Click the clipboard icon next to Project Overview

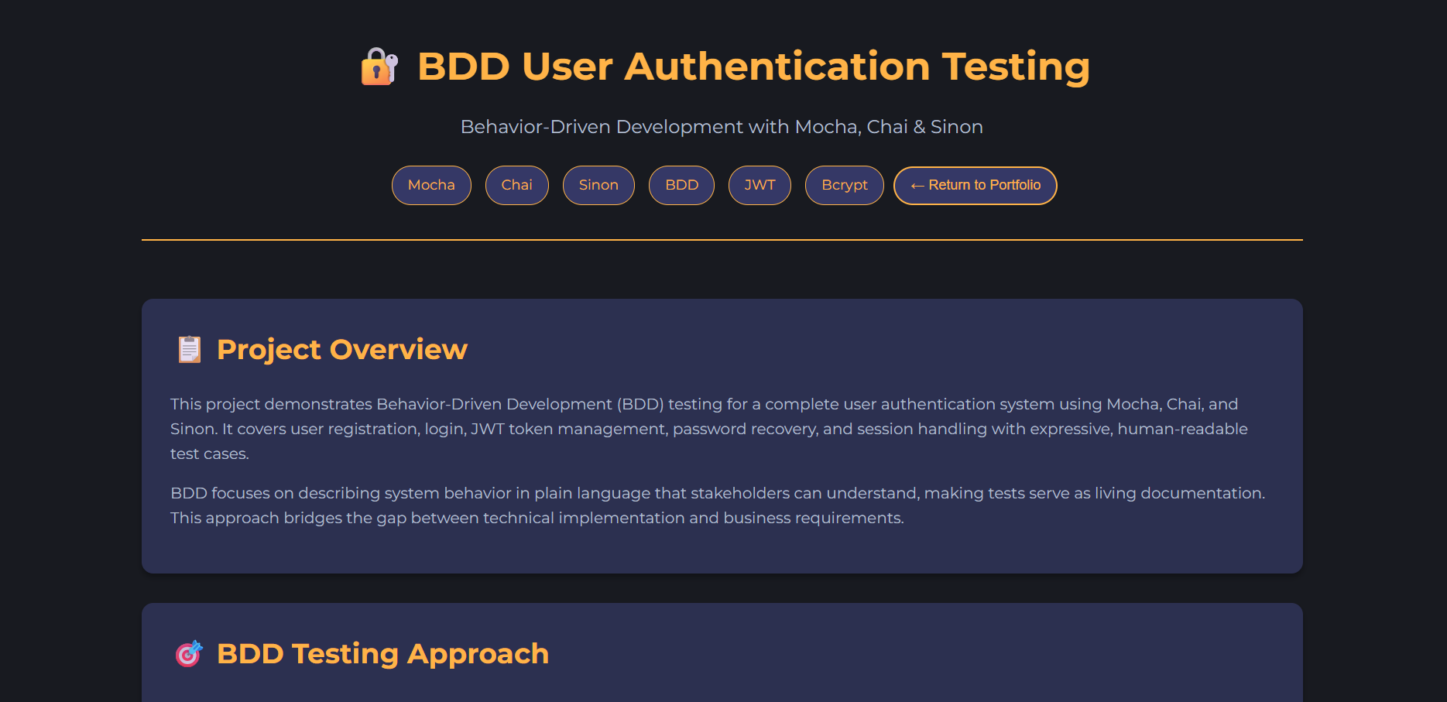click(x=188, y=349)
